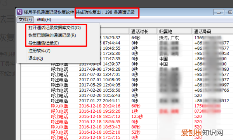Click 中国 location in 17:47:35 row

163,59
